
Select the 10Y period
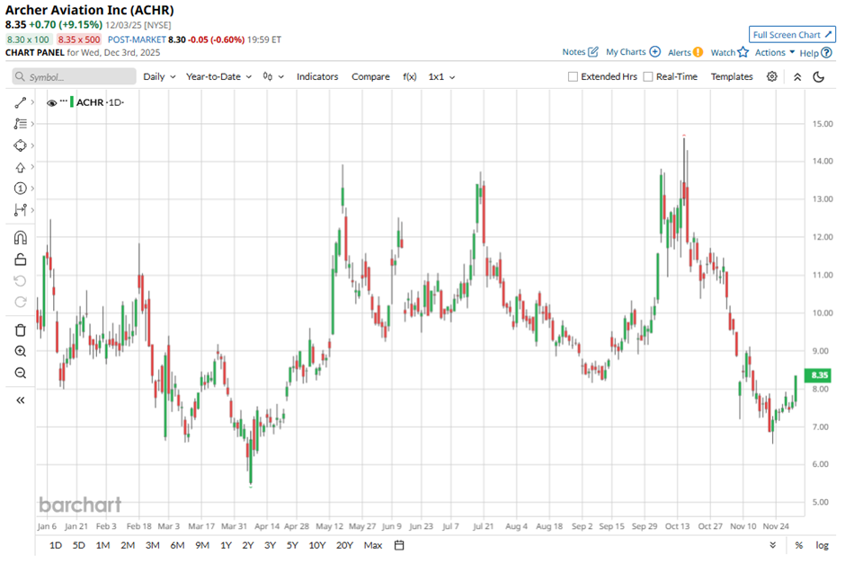[x=316, y=545]
